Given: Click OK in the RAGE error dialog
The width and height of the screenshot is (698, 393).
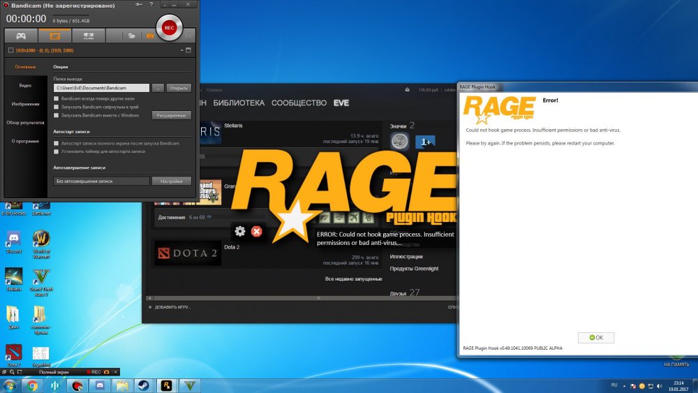Looking at the screenshot, I should coord(596,338).
